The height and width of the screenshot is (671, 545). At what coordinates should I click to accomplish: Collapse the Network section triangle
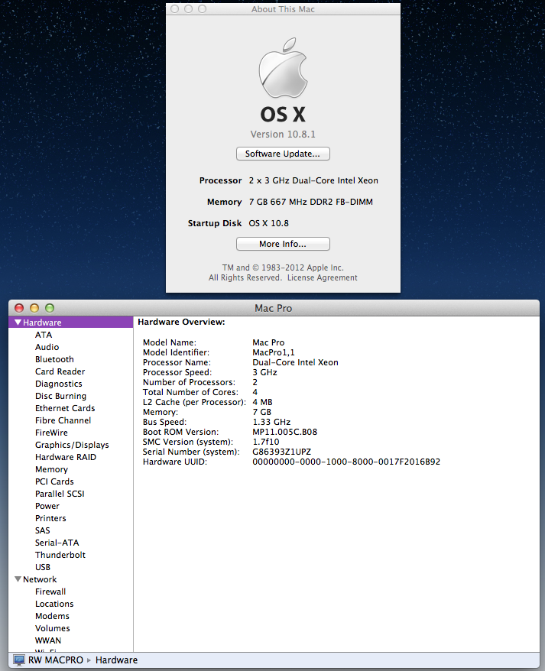tap(18, 579)
